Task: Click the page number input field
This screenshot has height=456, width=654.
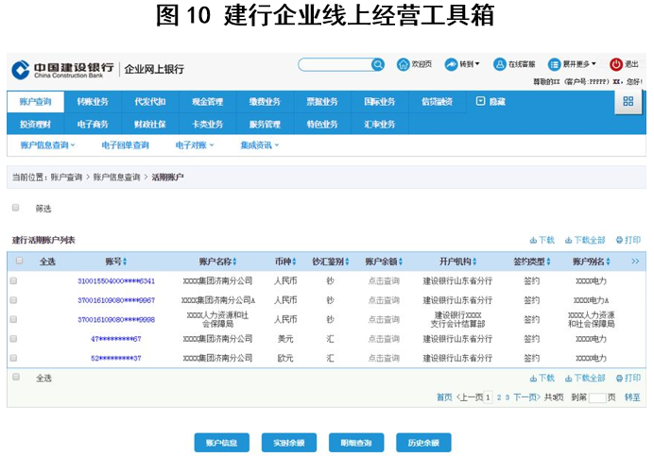Action: click(x=596, y=398)
